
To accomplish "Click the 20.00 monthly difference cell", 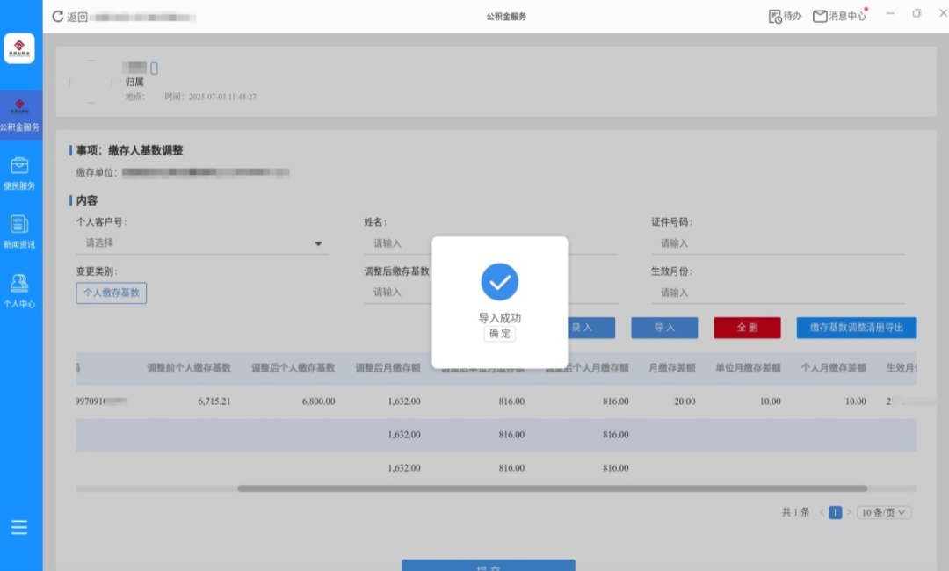I will click(685, 401).
